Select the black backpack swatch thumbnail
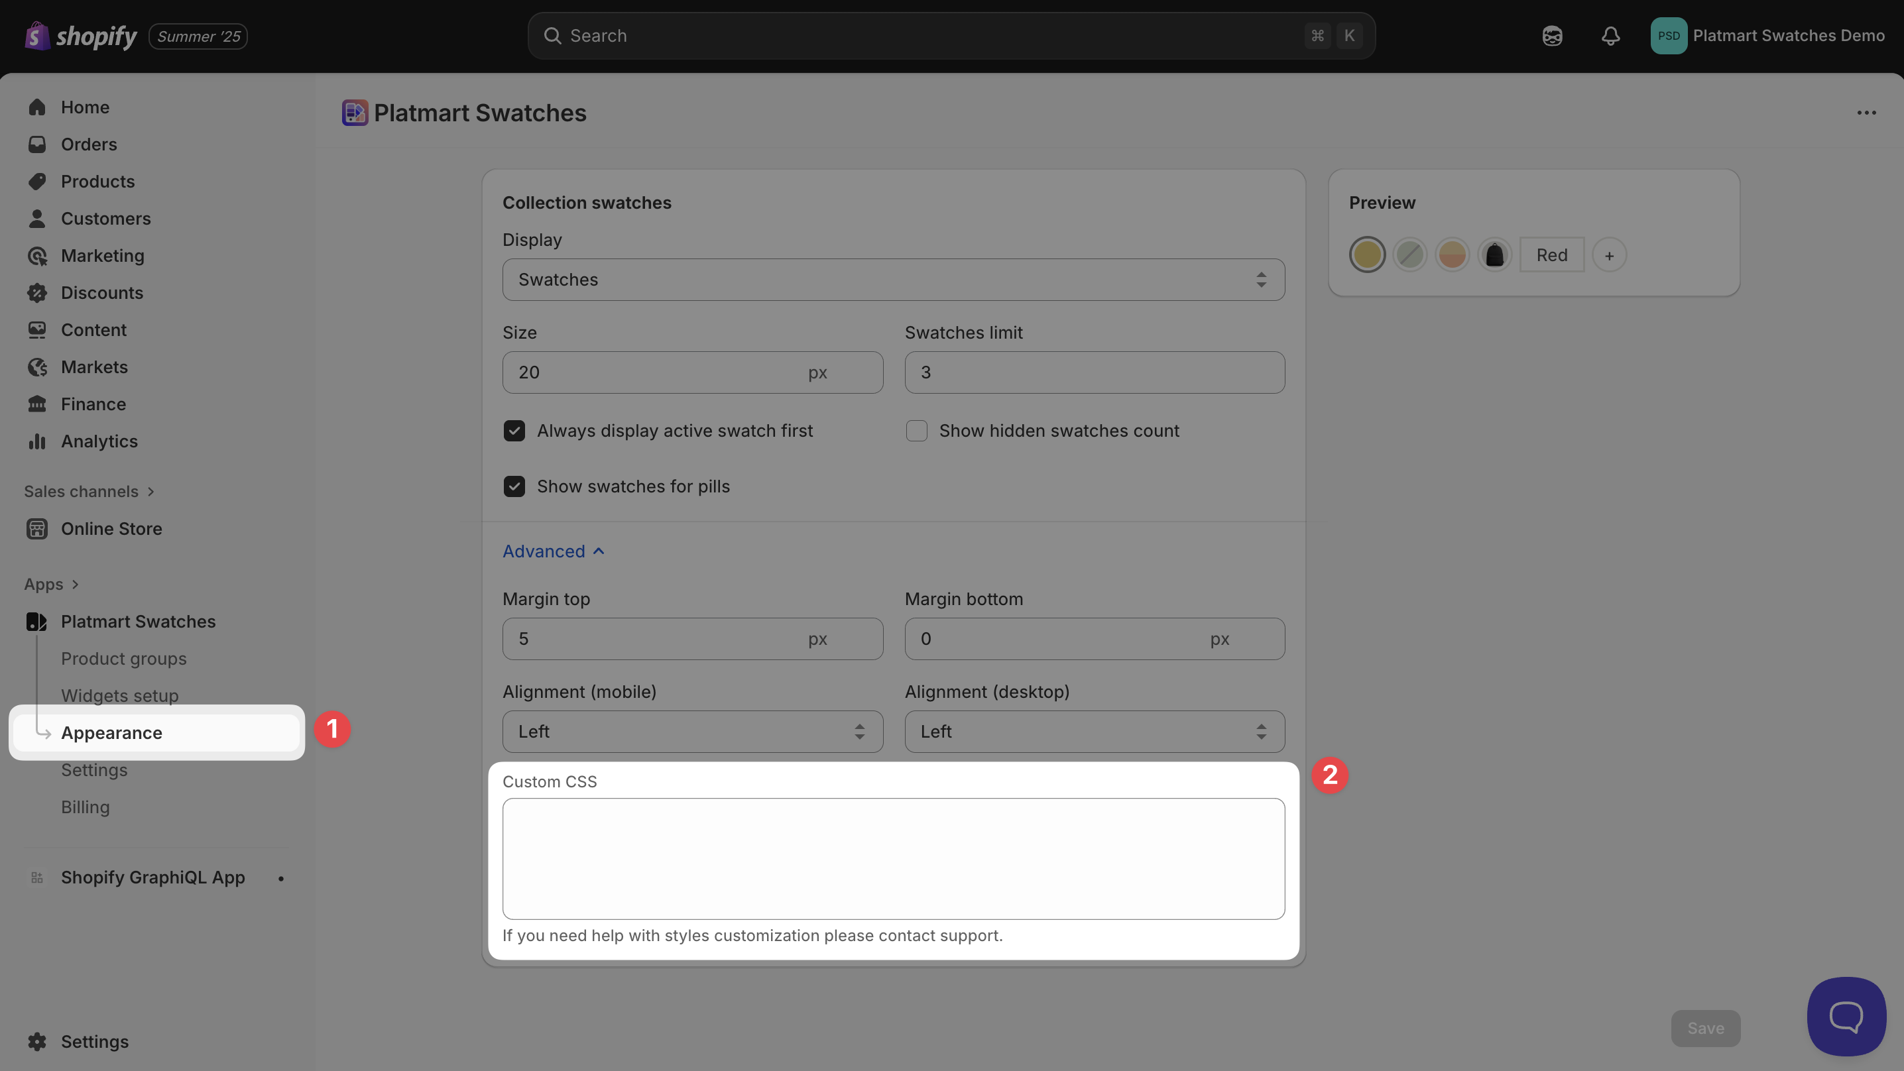The image size is (1904, 1071). [x=1494, y=255]
